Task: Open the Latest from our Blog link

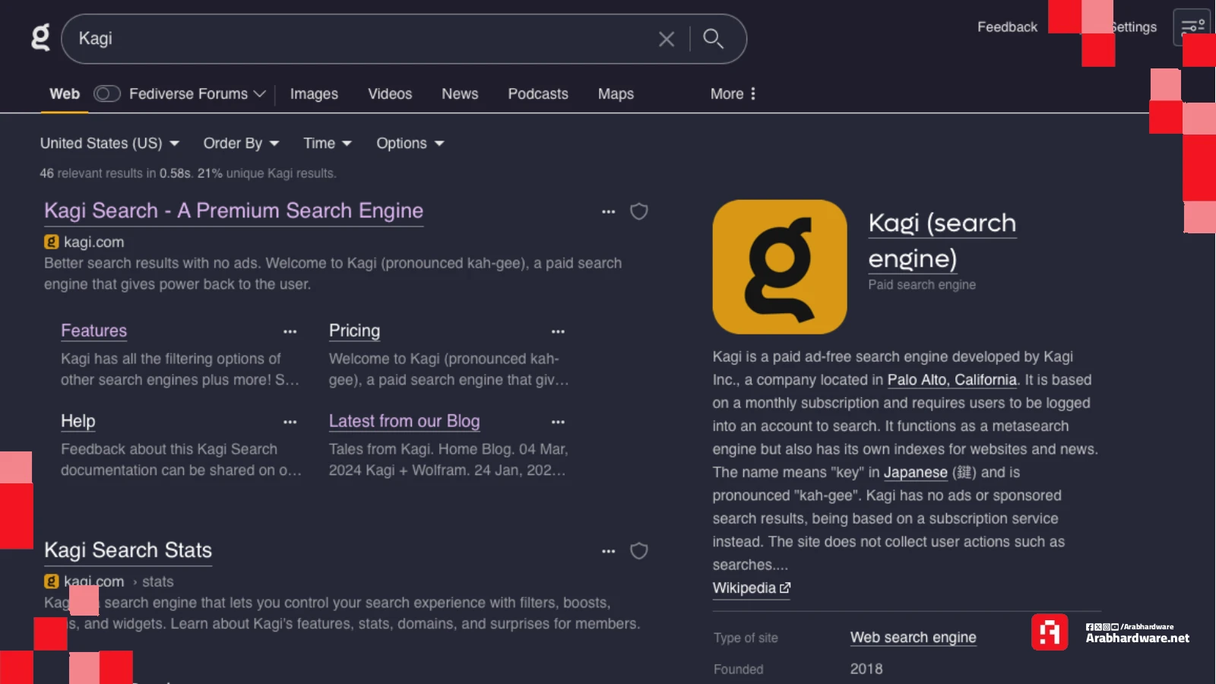Action: [404, 421]
